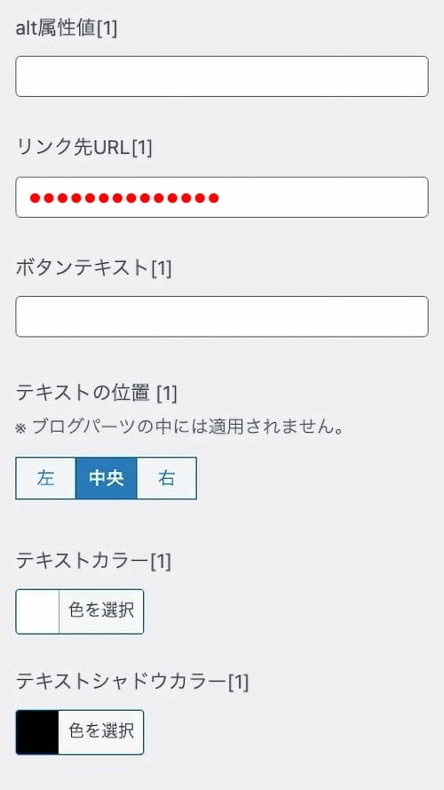This screenshot has width=444, height=790.
Task: Click the リンク先URL[1] label
Action: [x=84, y=148]
